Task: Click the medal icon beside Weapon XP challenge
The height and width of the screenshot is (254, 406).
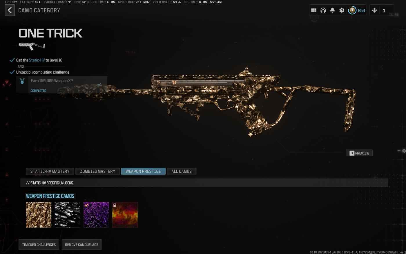Action: (22, 81)
